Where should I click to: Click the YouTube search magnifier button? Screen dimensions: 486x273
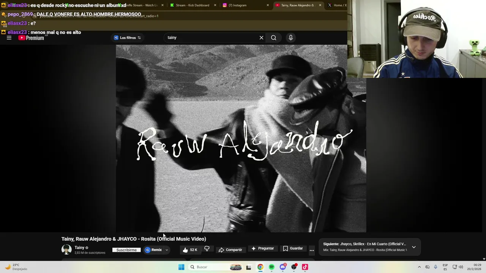pyautogui.click(x=273, y=38)
